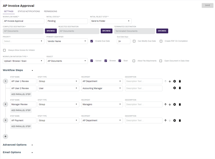
Task: Open Step Type dropdown for AP Payment
Action: pyautogui.click(x=58, y=120)
